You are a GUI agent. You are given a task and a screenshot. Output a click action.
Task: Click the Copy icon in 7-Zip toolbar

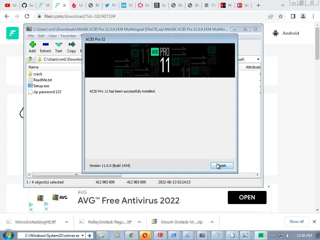coord(72,47)
